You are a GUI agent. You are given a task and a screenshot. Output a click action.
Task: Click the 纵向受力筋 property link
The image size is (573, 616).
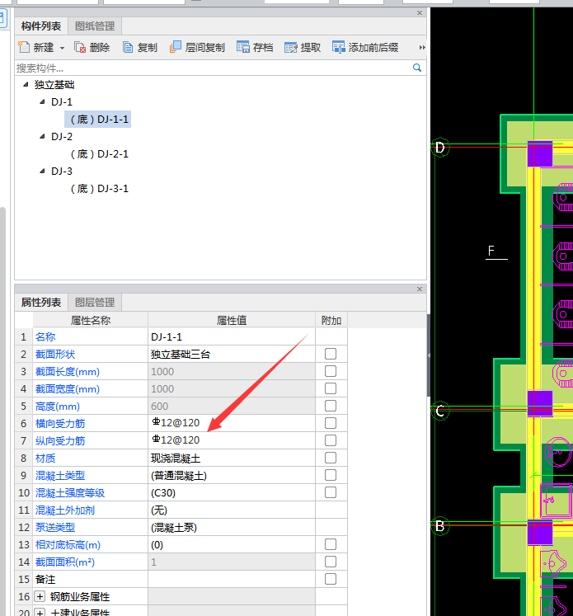60,441
